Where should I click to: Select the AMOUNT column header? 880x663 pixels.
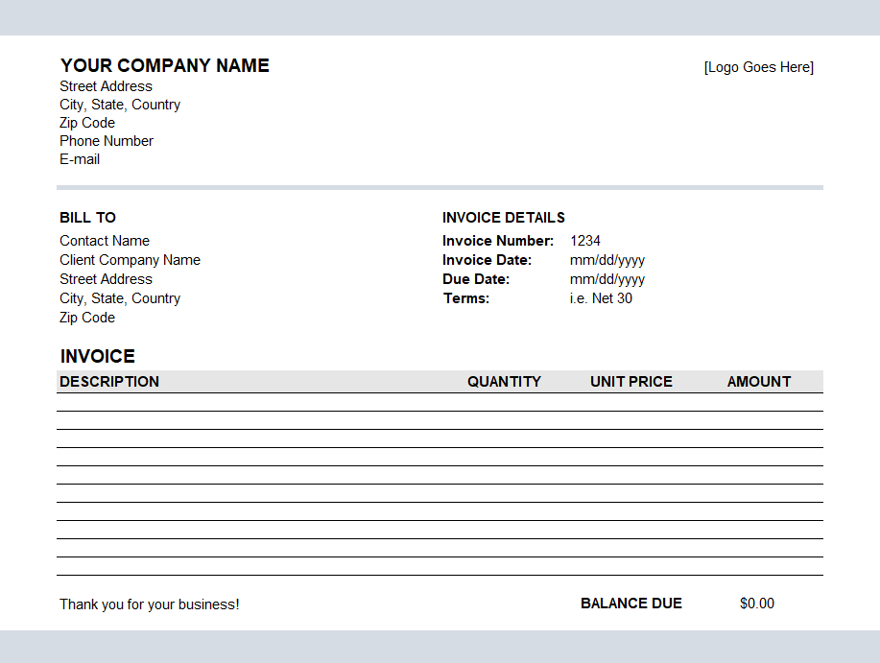(758, 382)
